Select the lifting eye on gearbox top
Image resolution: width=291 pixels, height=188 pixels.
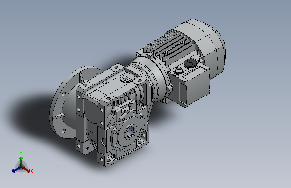(125, 79)
